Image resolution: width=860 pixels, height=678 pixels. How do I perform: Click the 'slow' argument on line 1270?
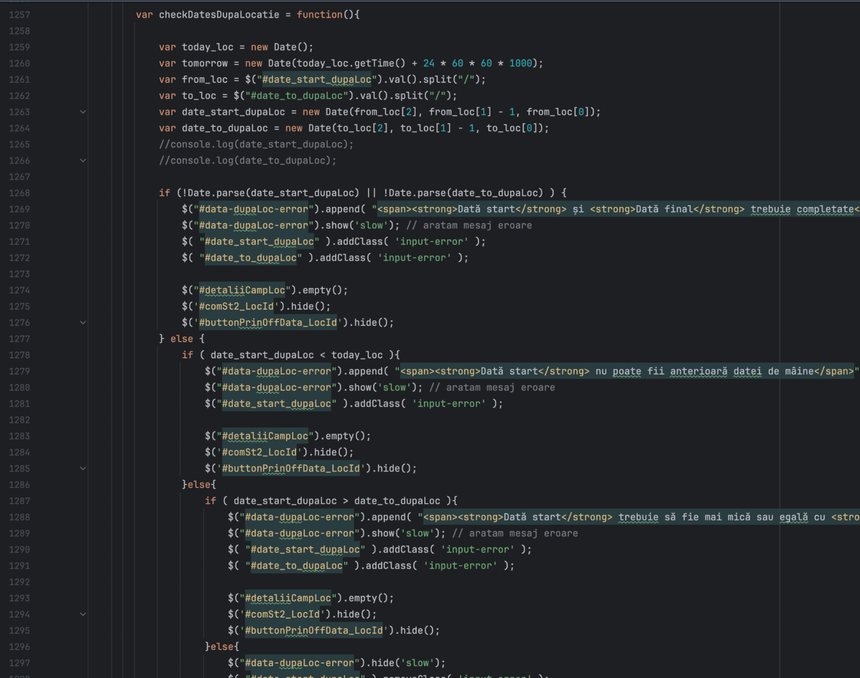(x=372, y=225)
